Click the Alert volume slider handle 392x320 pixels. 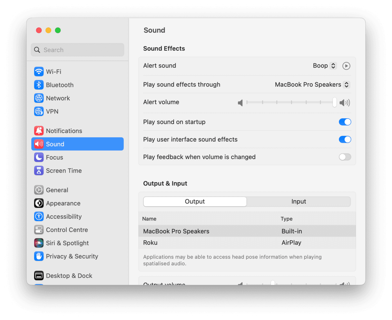pos(334,102)
